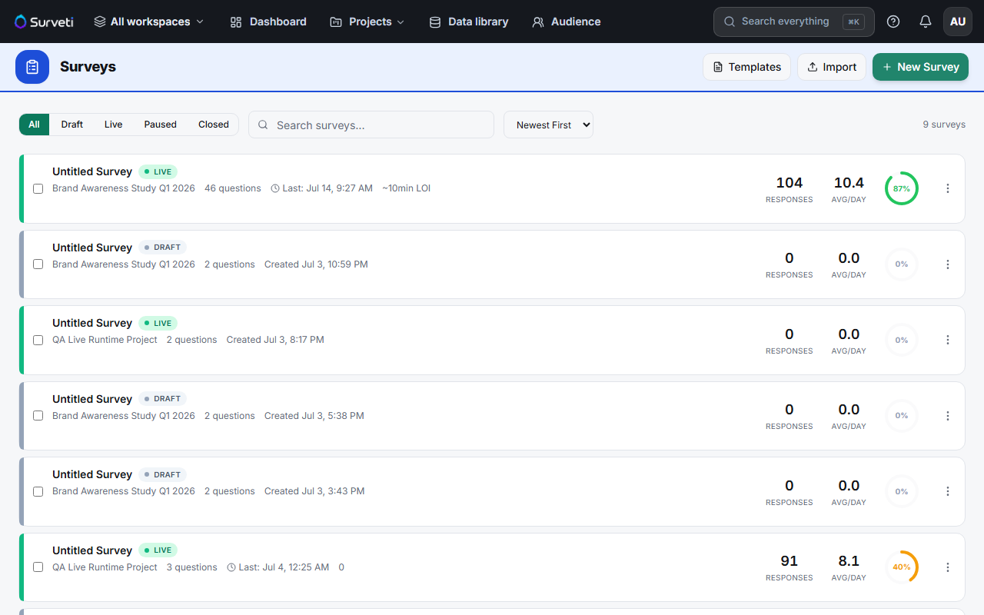This screenshot has width=984, height=615.
Task: Open kebab menu for draft created 3:43 PM
Action: 948,491
